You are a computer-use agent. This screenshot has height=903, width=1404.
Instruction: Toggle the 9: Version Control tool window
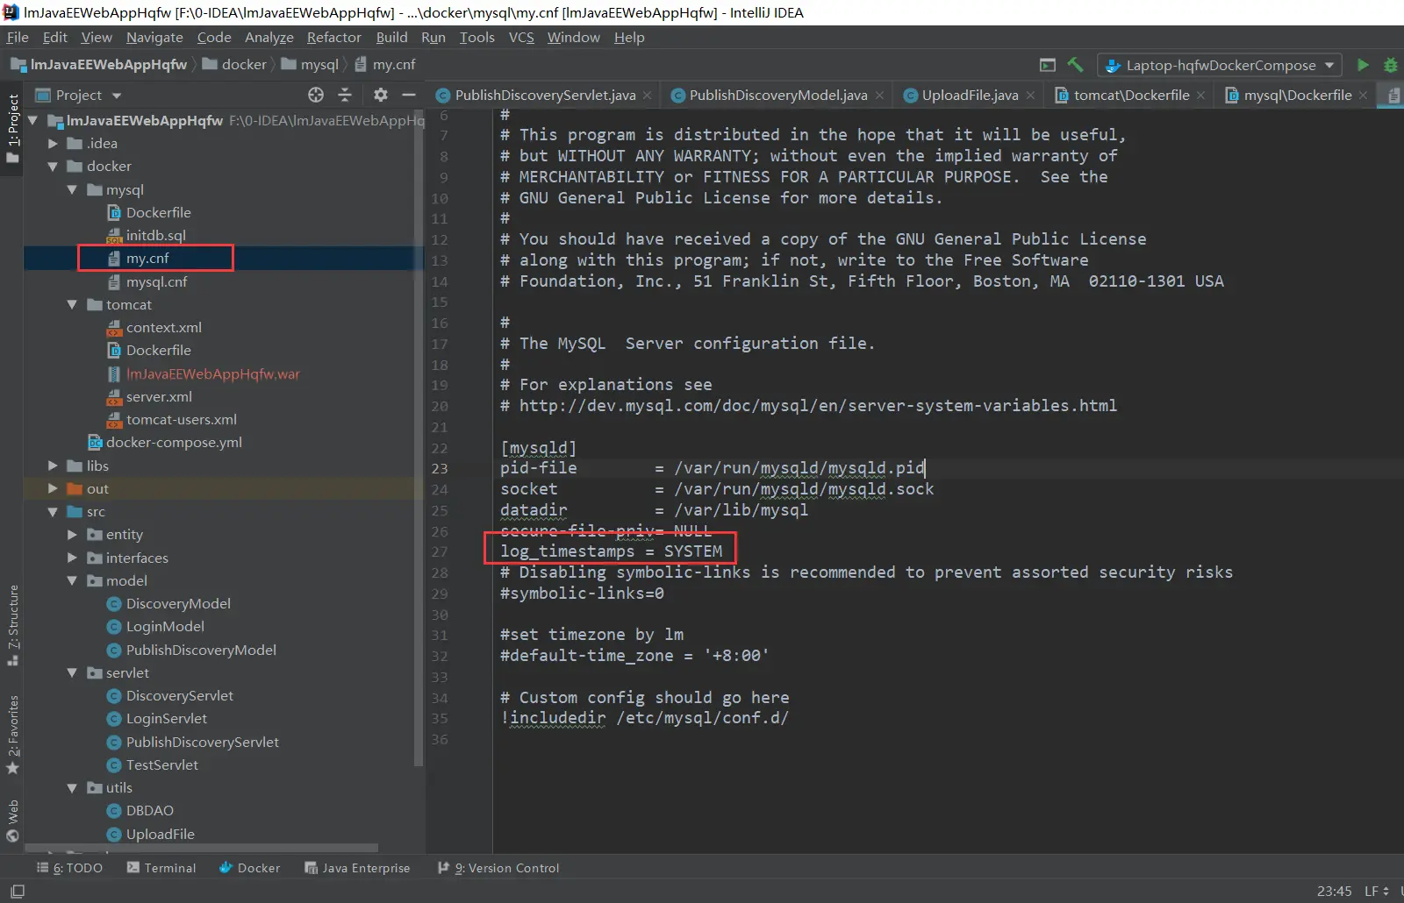point(498,868)
